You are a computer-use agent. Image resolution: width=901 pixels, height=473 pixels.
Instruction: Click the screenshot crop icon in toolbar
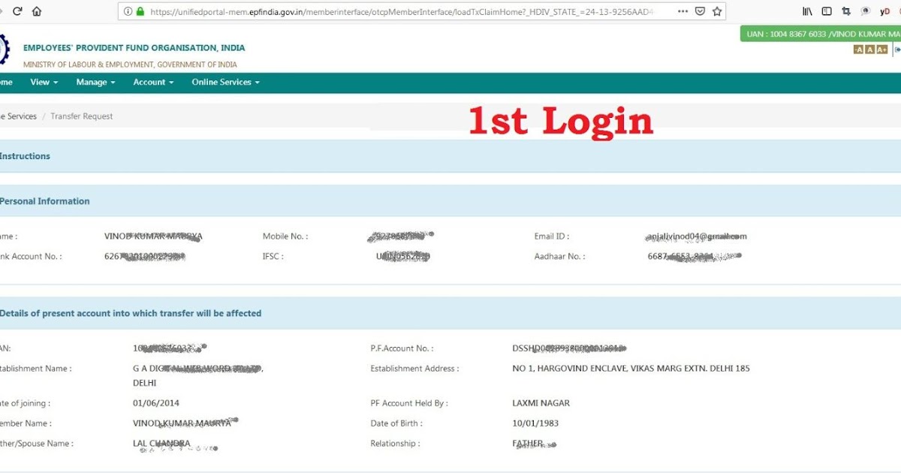(846, 11)
